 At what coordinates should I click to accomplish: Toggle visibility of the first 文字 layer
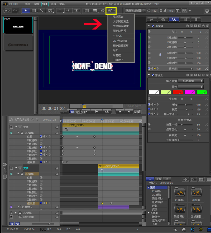(11, 127)
